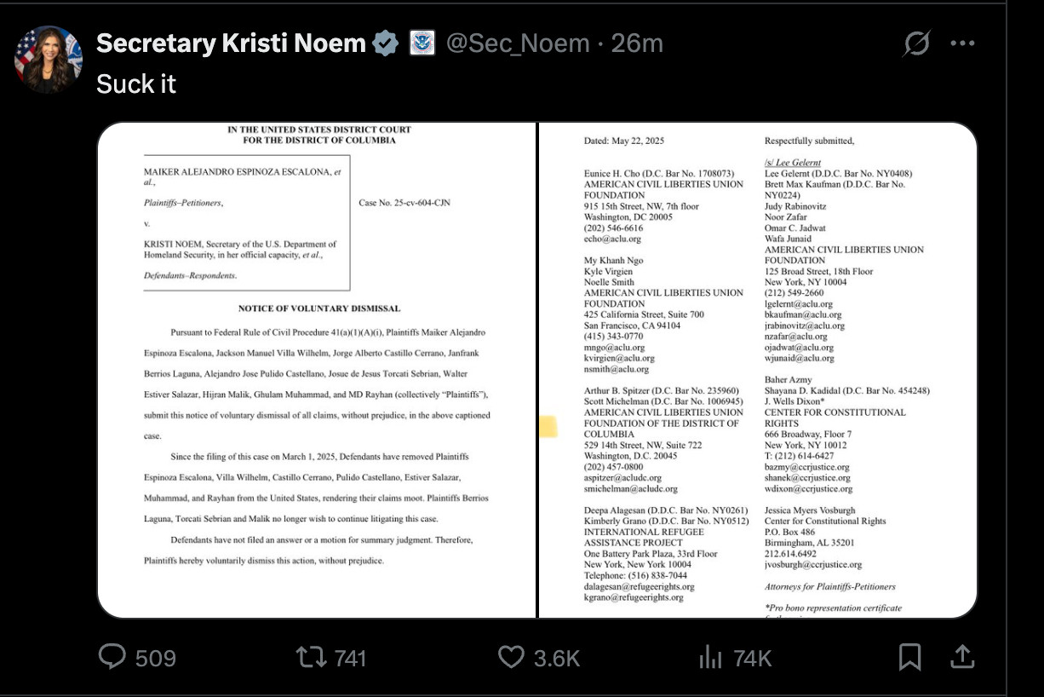Open the attorney signature page image
Viewport: 1044px width, 697px height.
758,370
